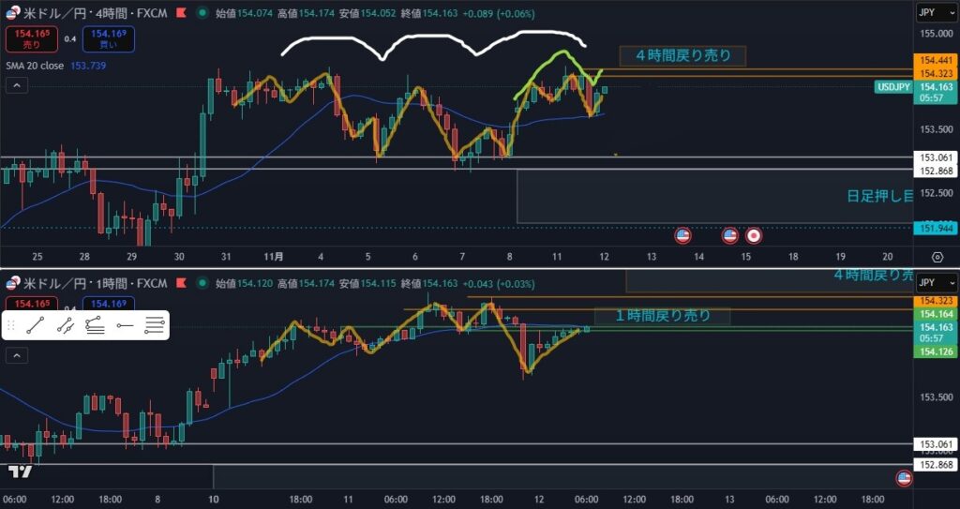Collapse indicator legend on 1-hour chart

(x=17, y=355)
